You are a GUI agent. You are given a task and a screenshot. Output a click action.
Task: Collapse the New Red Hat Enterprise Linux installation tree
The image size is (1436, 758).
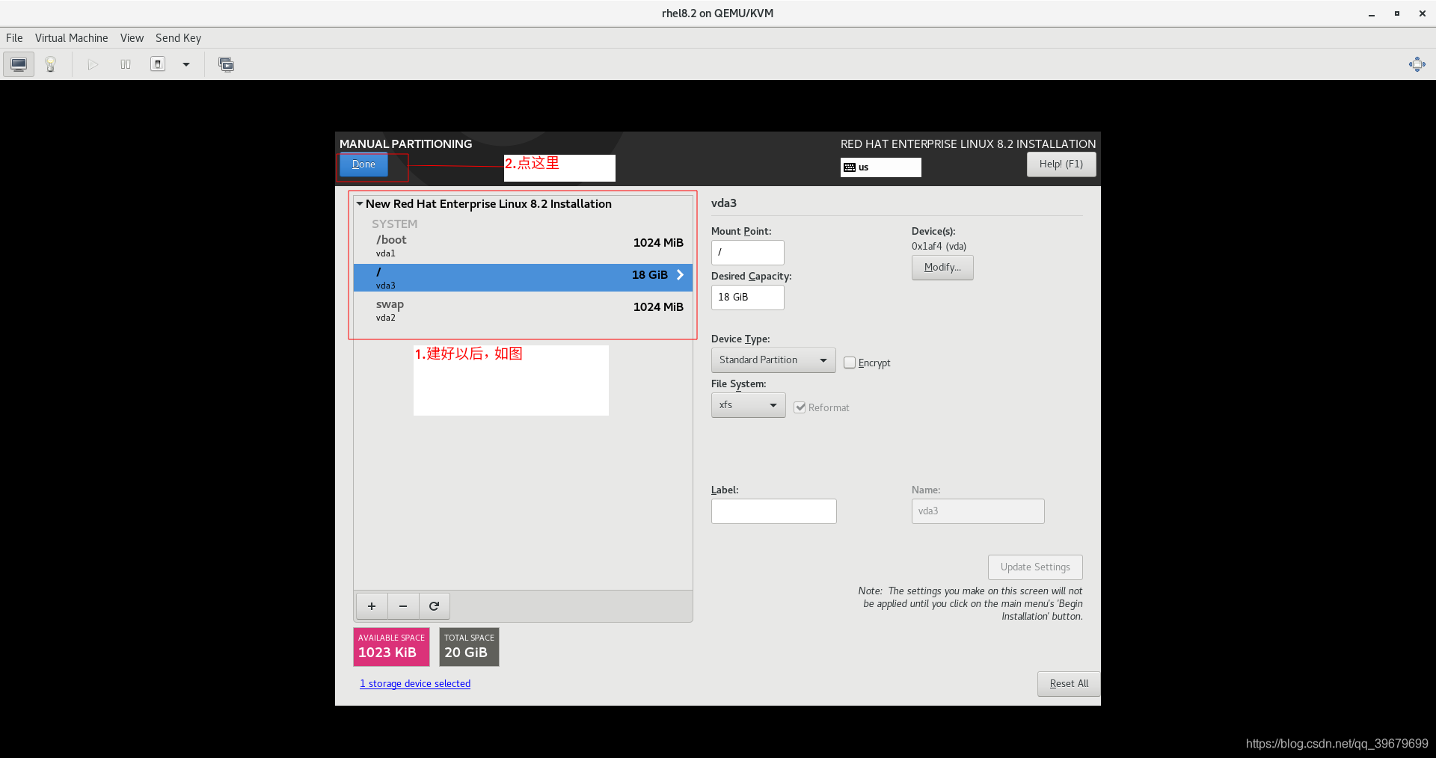tap(360, 203)
